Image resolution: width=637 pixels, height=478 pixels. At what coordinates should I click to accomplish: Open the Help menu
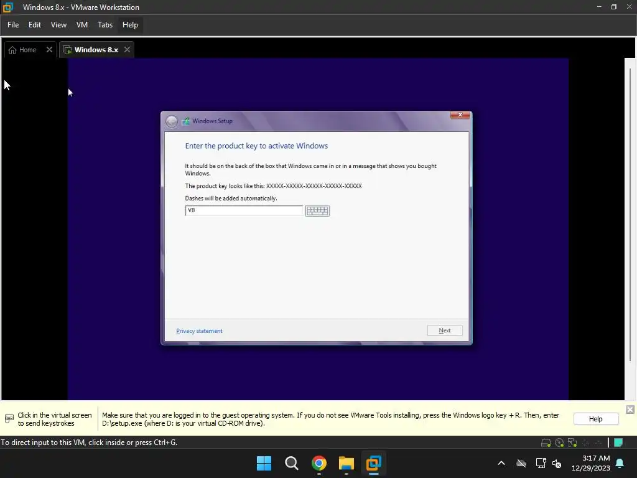130,25
